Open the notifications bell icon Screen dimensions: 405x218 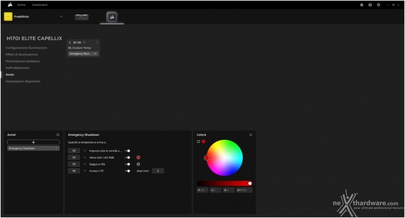(361, 5)
